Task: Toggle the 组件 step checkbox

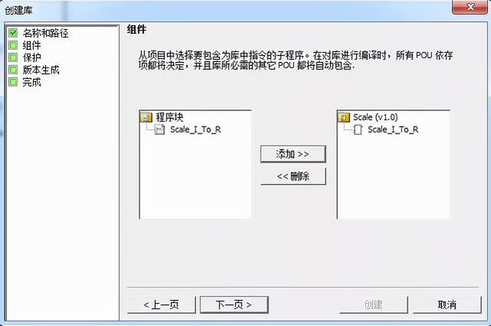Action: 13,45
